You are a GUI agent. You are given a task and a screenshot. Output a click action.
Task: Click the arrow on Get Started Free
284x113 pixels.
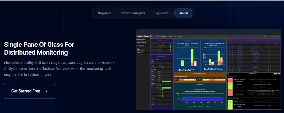click(46, 91)
